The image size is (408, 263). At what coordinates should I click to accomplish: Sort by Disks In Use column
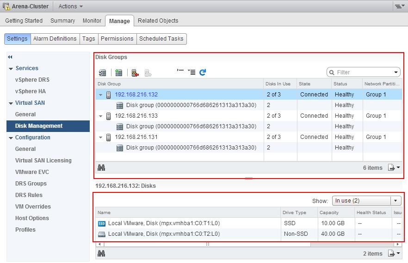280,84
